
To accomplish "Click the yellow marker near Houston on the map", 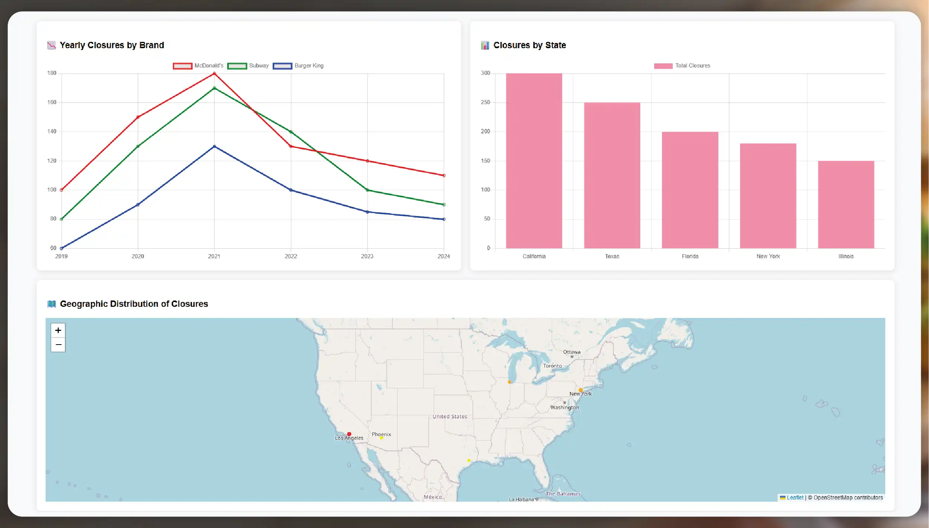I will 469,461.
